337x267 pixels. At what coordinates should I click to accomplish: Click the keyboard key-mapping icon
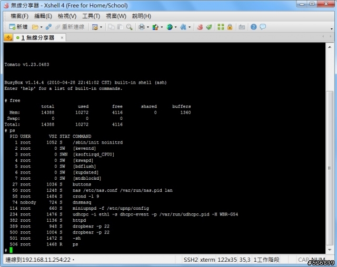(242, 27)
